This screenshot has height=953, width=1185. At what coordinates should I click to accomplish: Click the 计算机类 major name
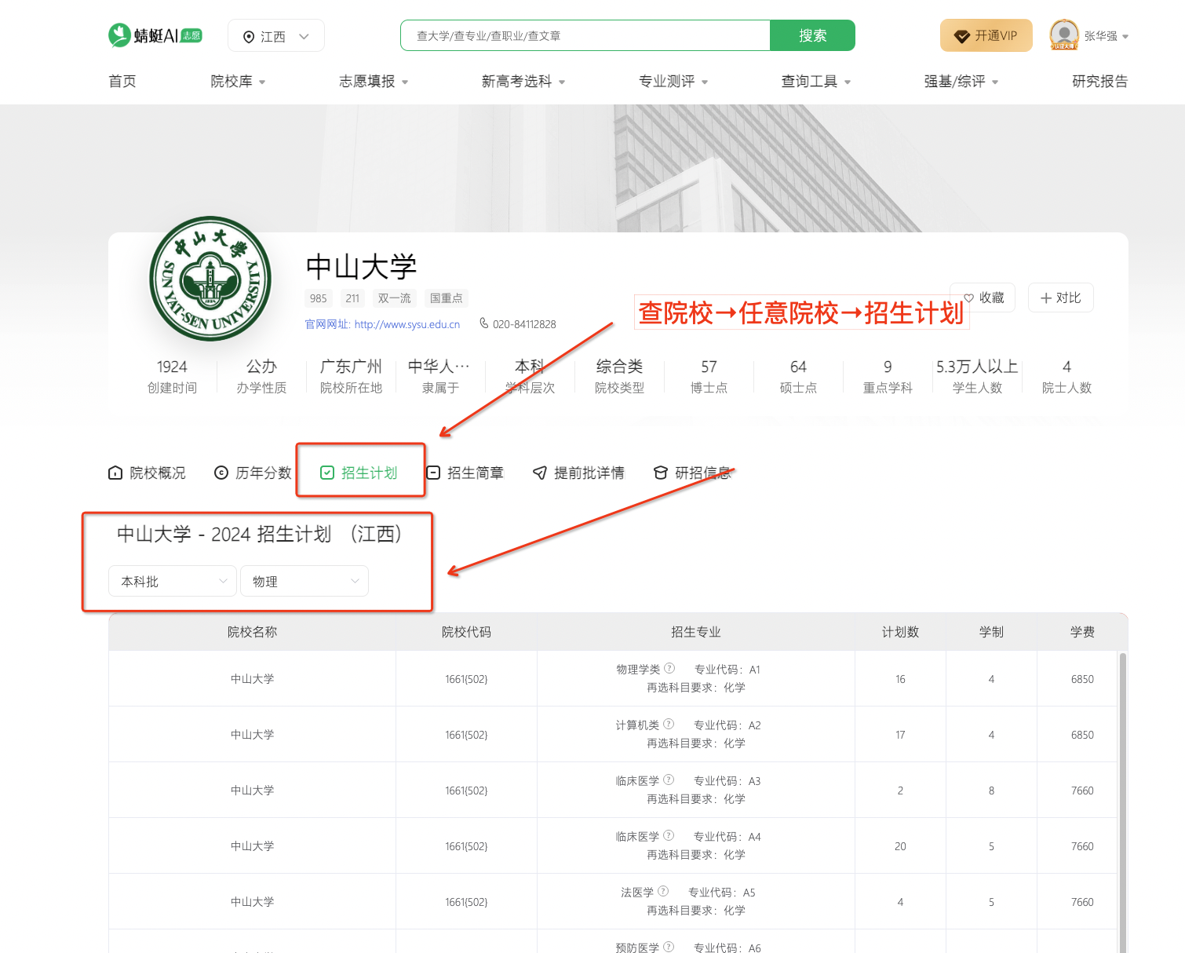[637, 725]
